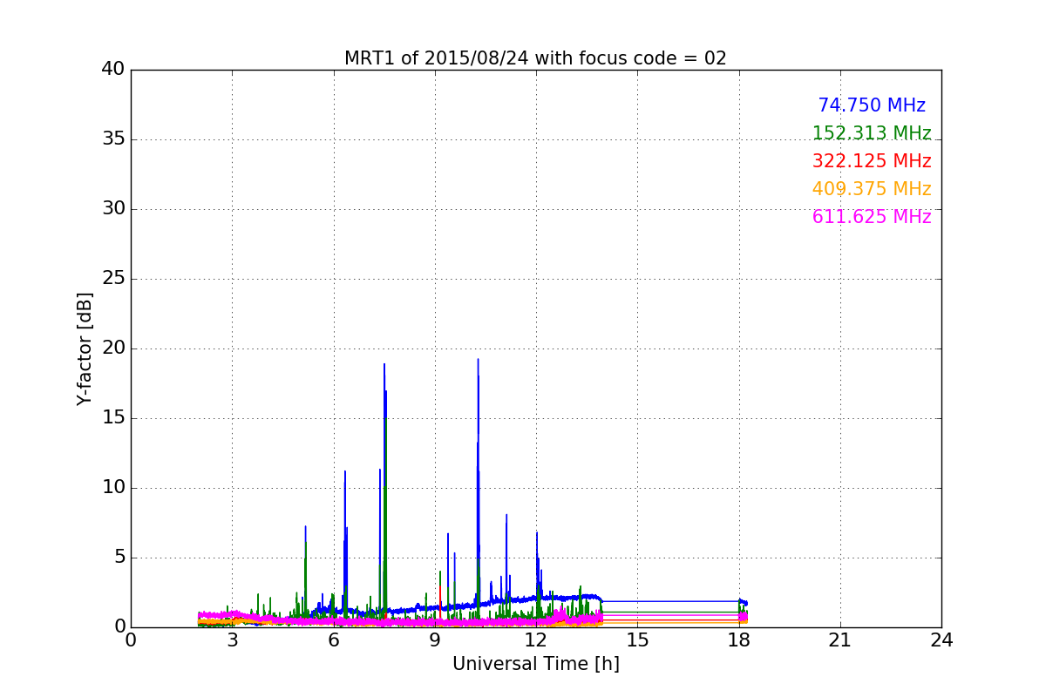Click x-axis tick value 18
The width and height of the screenshot is (1046, 697).
(738, 640)
